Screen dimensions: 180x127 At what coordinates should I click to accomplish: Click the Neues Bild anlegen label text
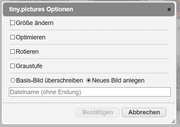click(x=118, y=80)
